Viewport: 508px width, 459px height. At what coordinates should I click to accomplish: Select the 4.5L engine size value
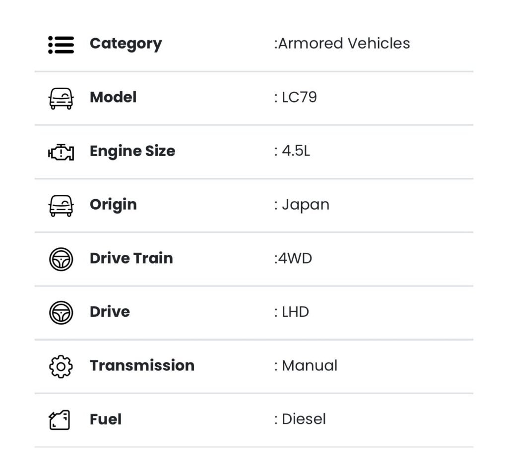pyautogui.click(x=295, y=151)
